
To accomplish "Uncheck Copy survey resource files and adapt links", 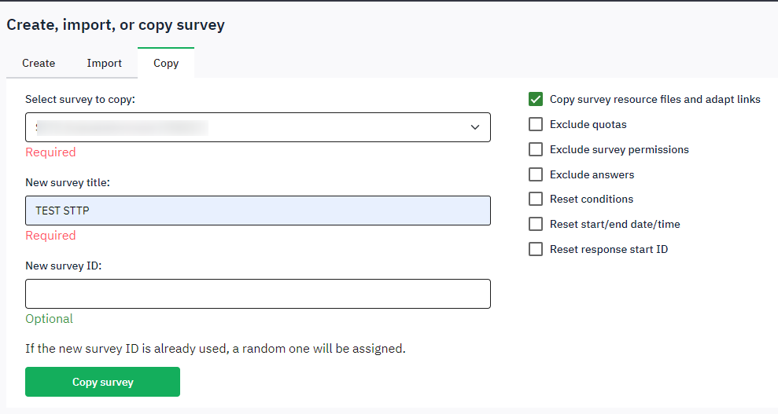I will (536, 99).
